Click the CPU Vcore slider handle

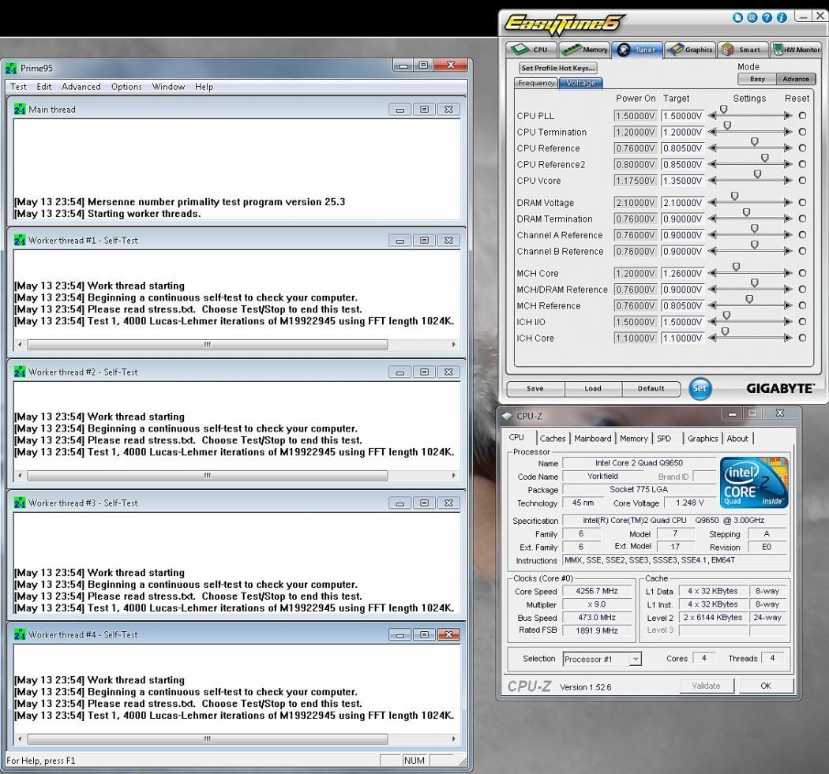tap(757, 174)
